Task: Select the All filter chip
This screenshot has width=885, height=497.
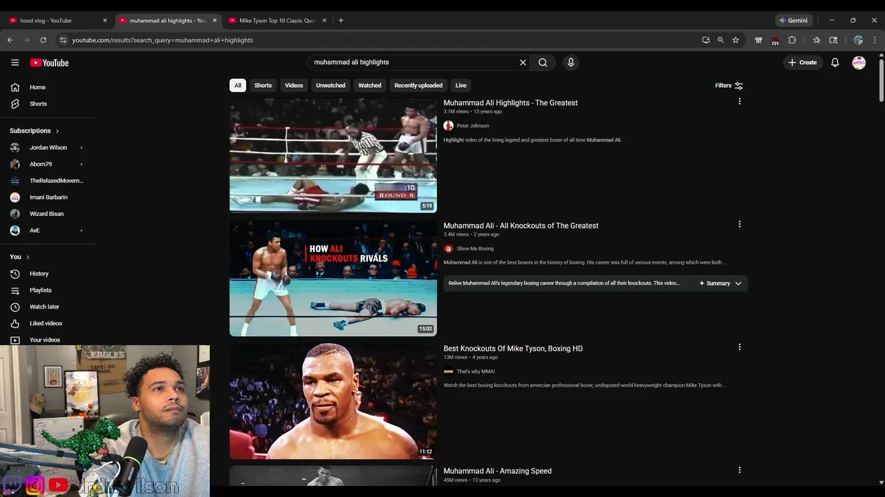Action: click(238, 86)
